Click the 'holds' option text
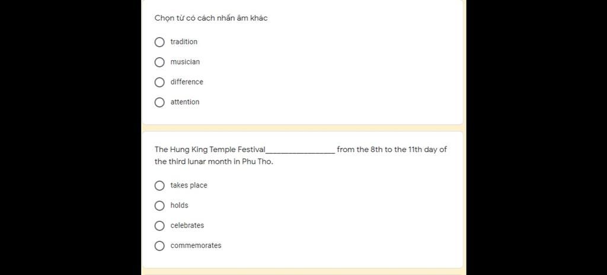Viewport: 607px width, 275px height. point(179,205)
